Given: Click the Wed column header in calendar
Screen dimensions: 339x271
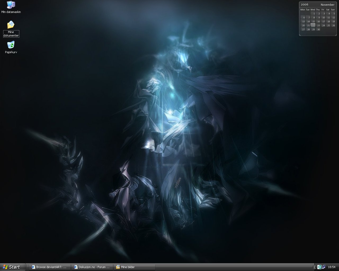Looking at the screenshot, I should click(x=313, y=10).
